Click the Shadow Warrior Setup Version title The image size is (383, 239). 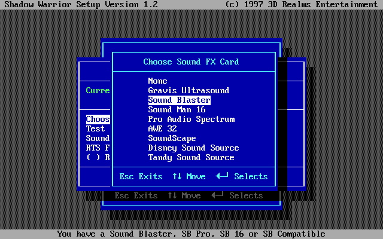click(81, 4)
